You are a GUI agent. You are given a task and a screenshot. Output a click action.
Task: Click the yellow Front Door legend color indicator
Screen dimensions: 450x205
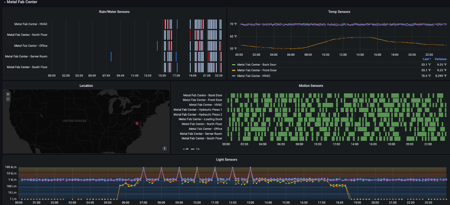tap(234, 70)
